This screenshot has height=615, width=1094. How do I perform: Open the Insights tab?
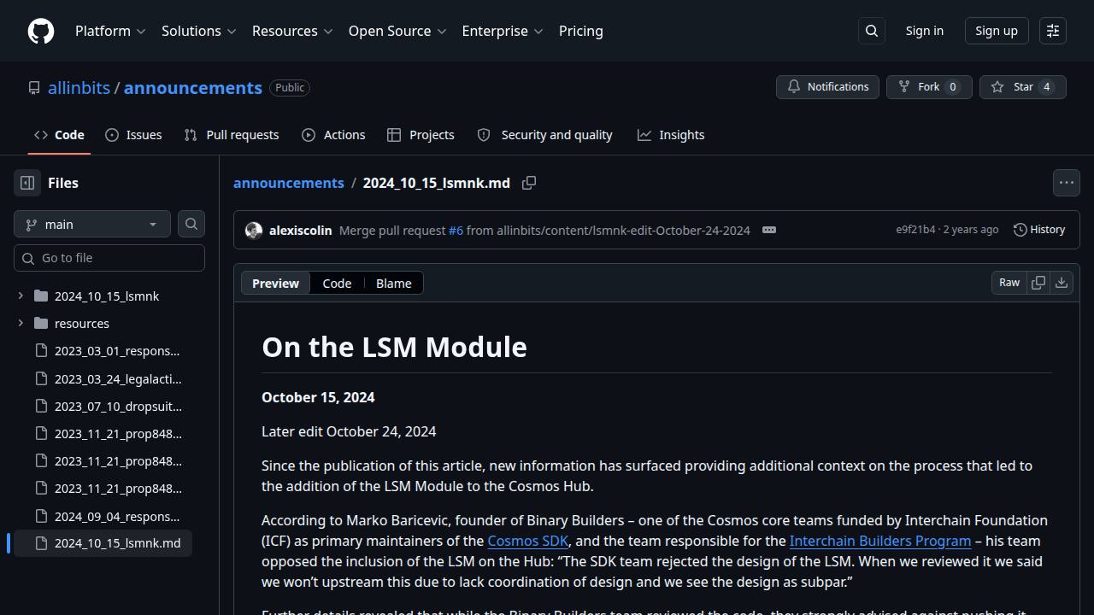click(x=671, y=135)
